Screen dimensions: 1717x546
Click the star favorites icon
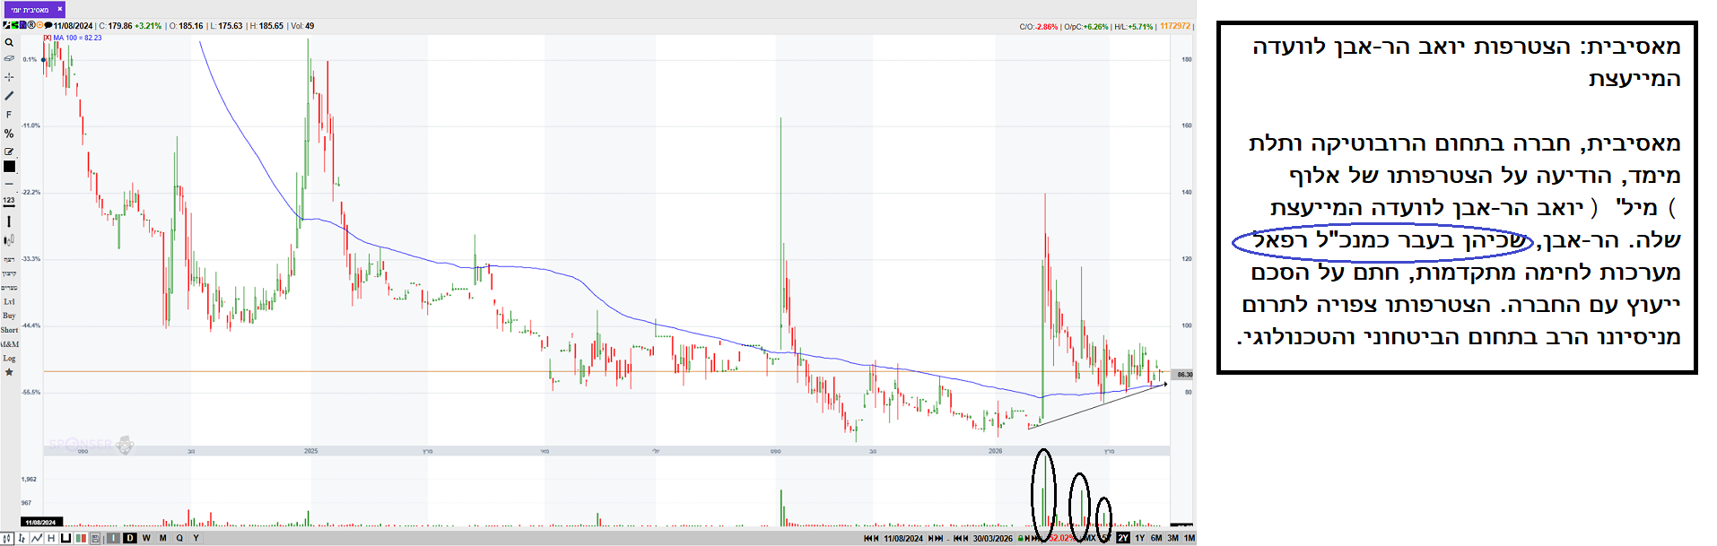coord(9,371)
